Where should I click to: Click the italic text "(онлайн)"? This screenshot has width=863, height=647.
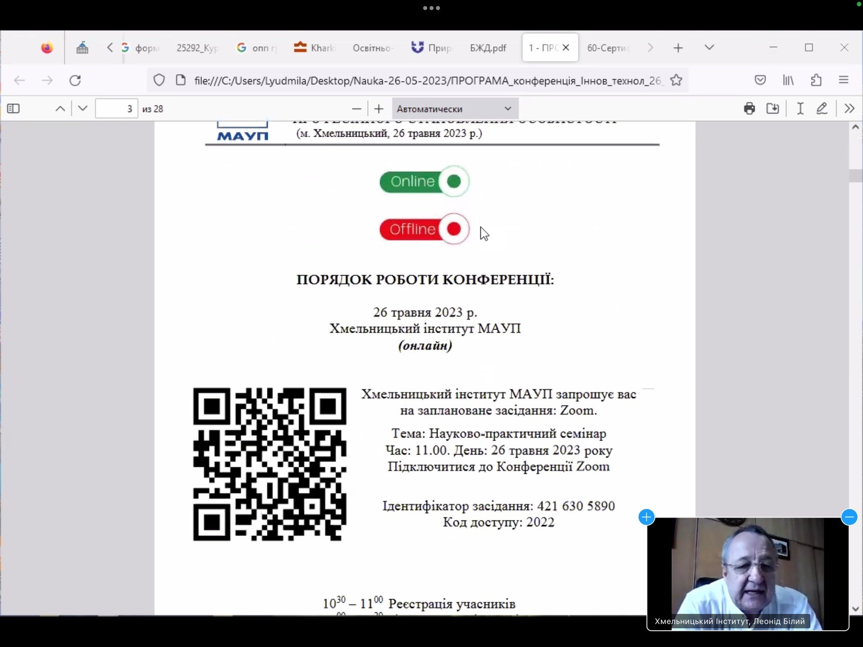point(425,346)
